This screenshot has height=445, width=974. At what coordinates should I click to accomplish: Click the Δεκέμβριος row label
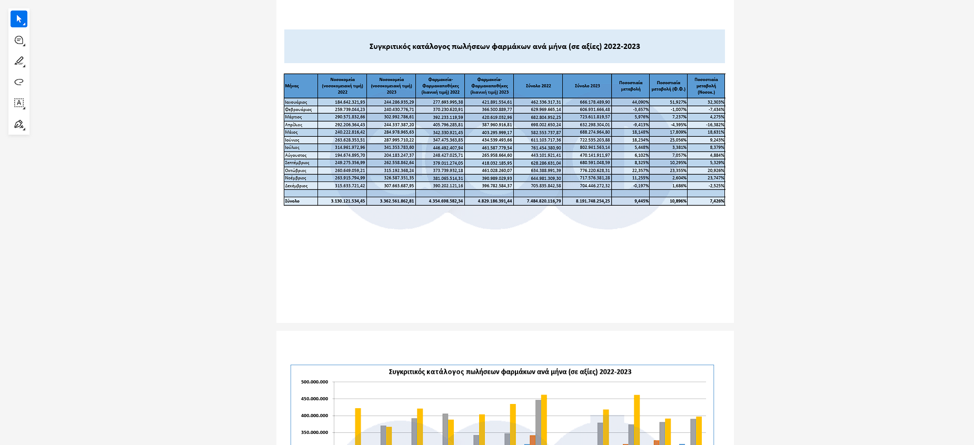(x=296, y=186)
